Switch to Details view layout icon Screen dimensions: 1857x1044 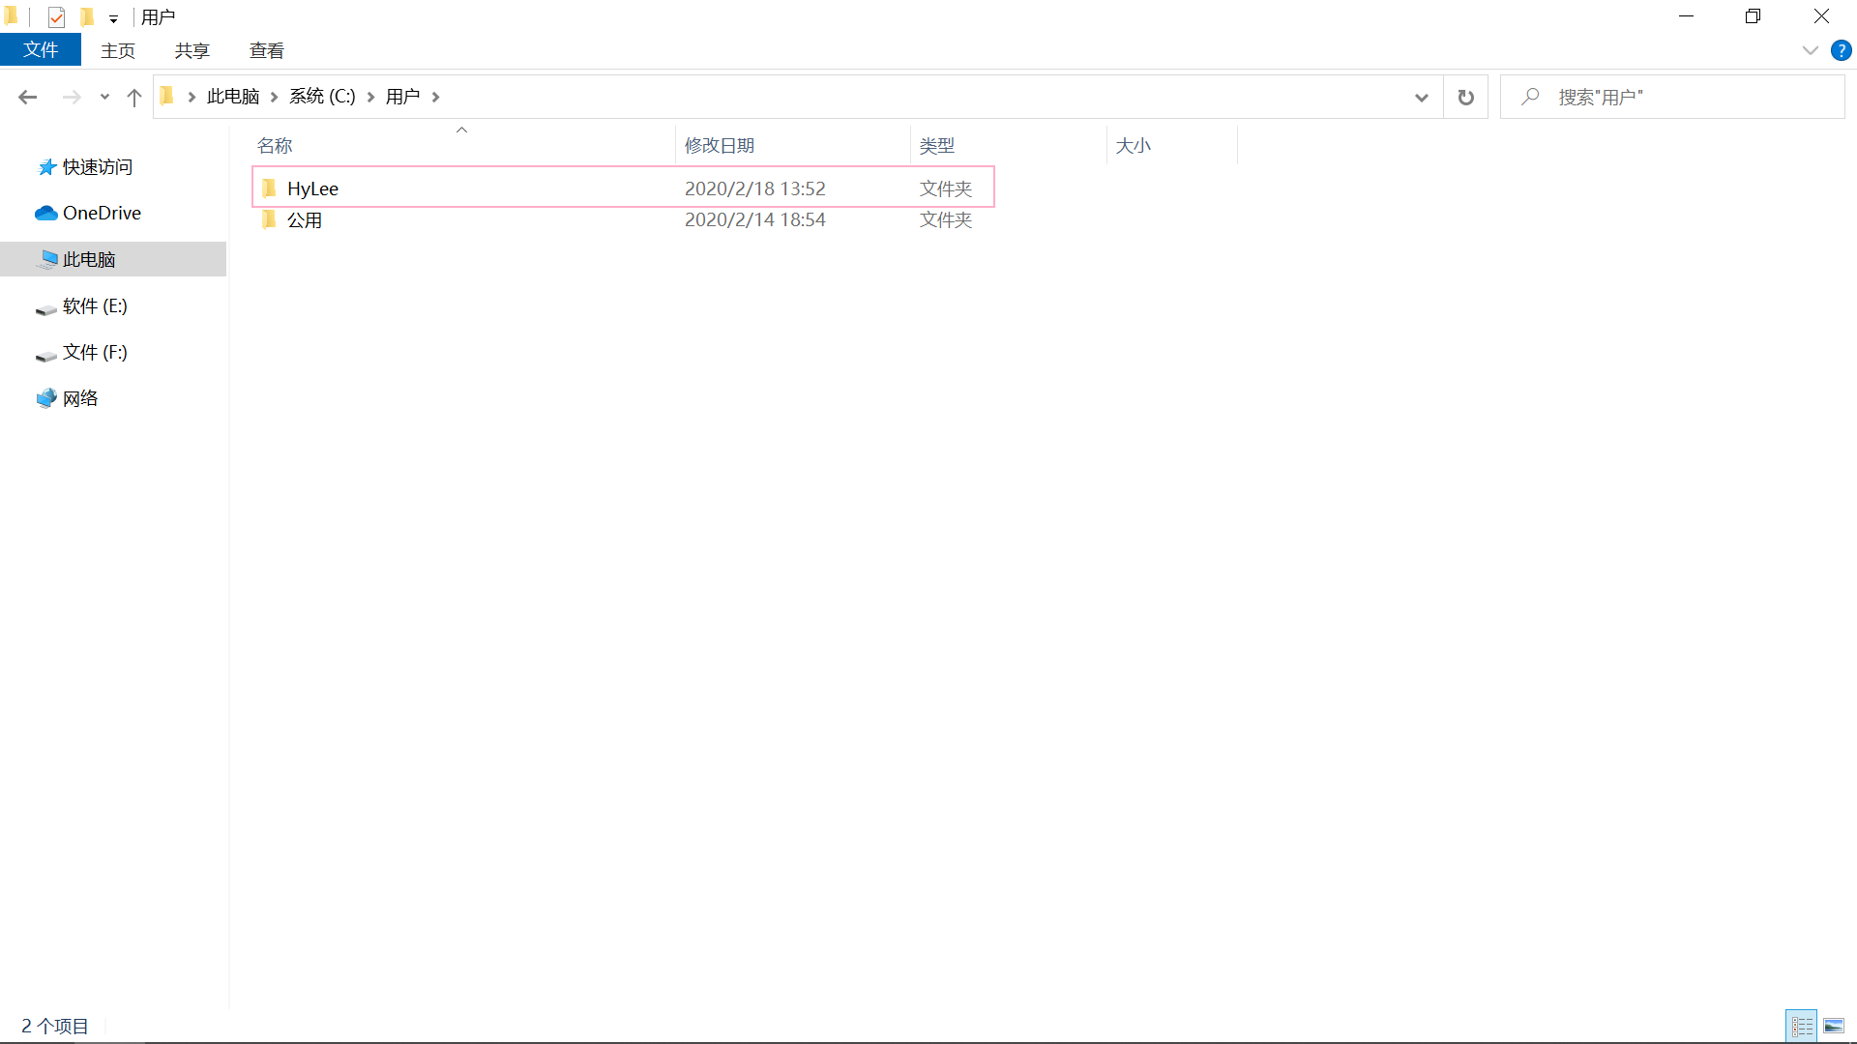tap(1802, 1026)
